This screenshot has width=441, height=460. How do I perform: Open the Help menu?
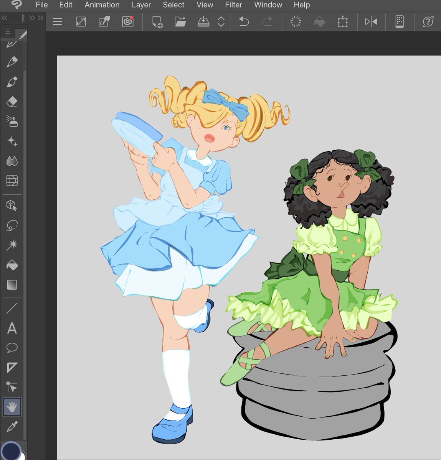[x=302, y=5]
